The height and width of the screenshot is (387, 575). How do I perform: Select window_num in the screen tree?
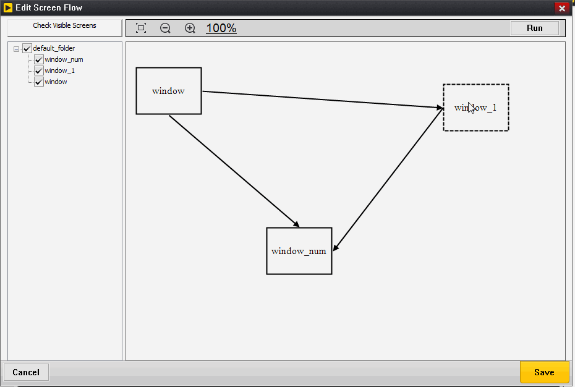64,59
